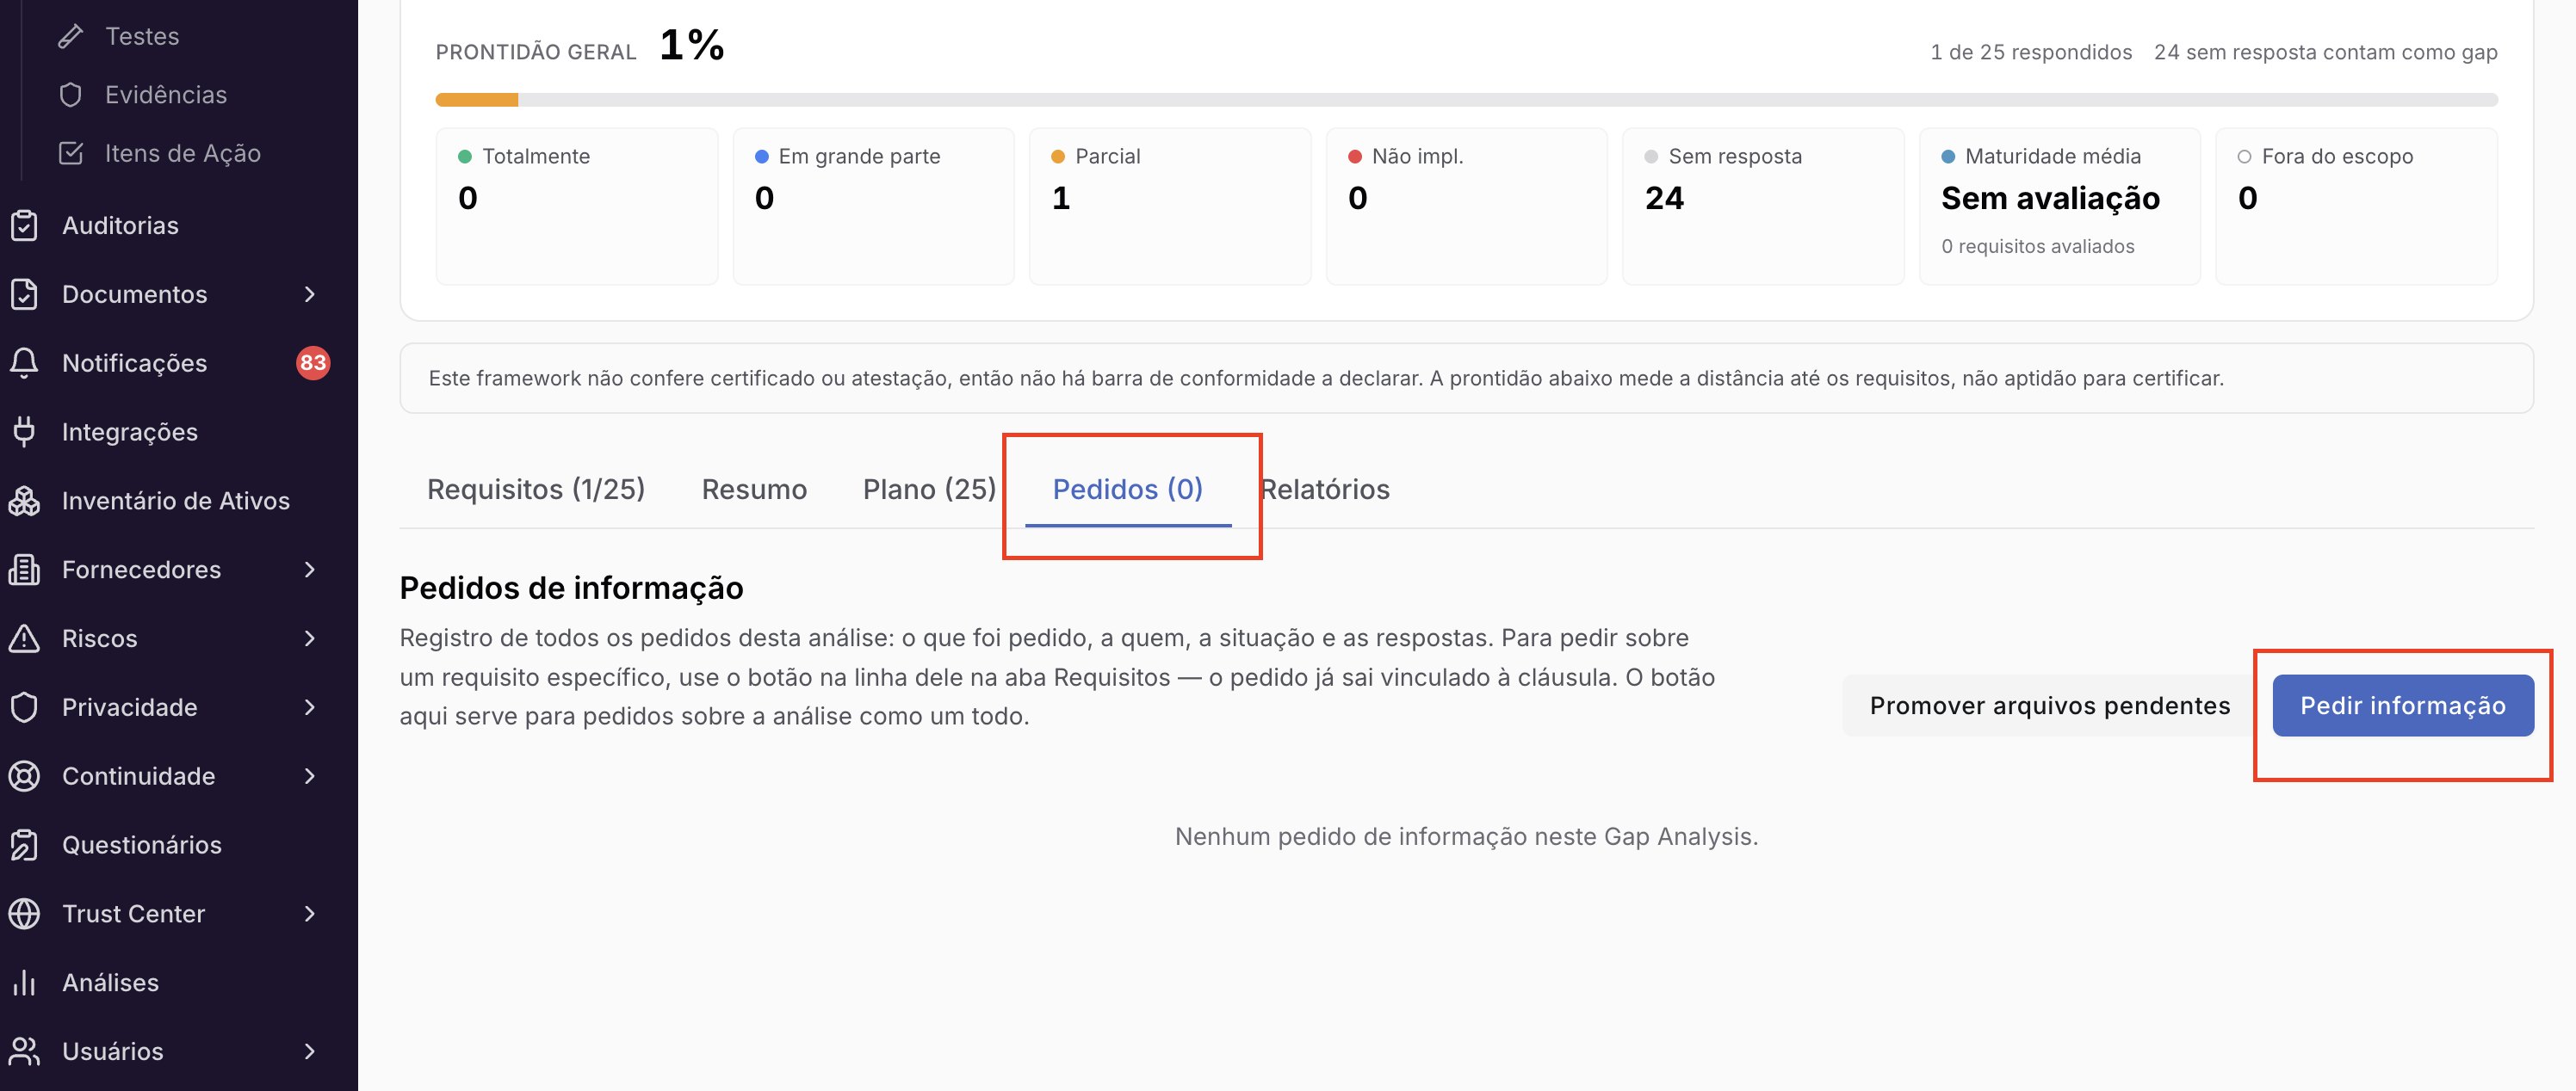2576x1091 pixels.
Task: Switch to the Resumo tab
Action: point(754,490)
